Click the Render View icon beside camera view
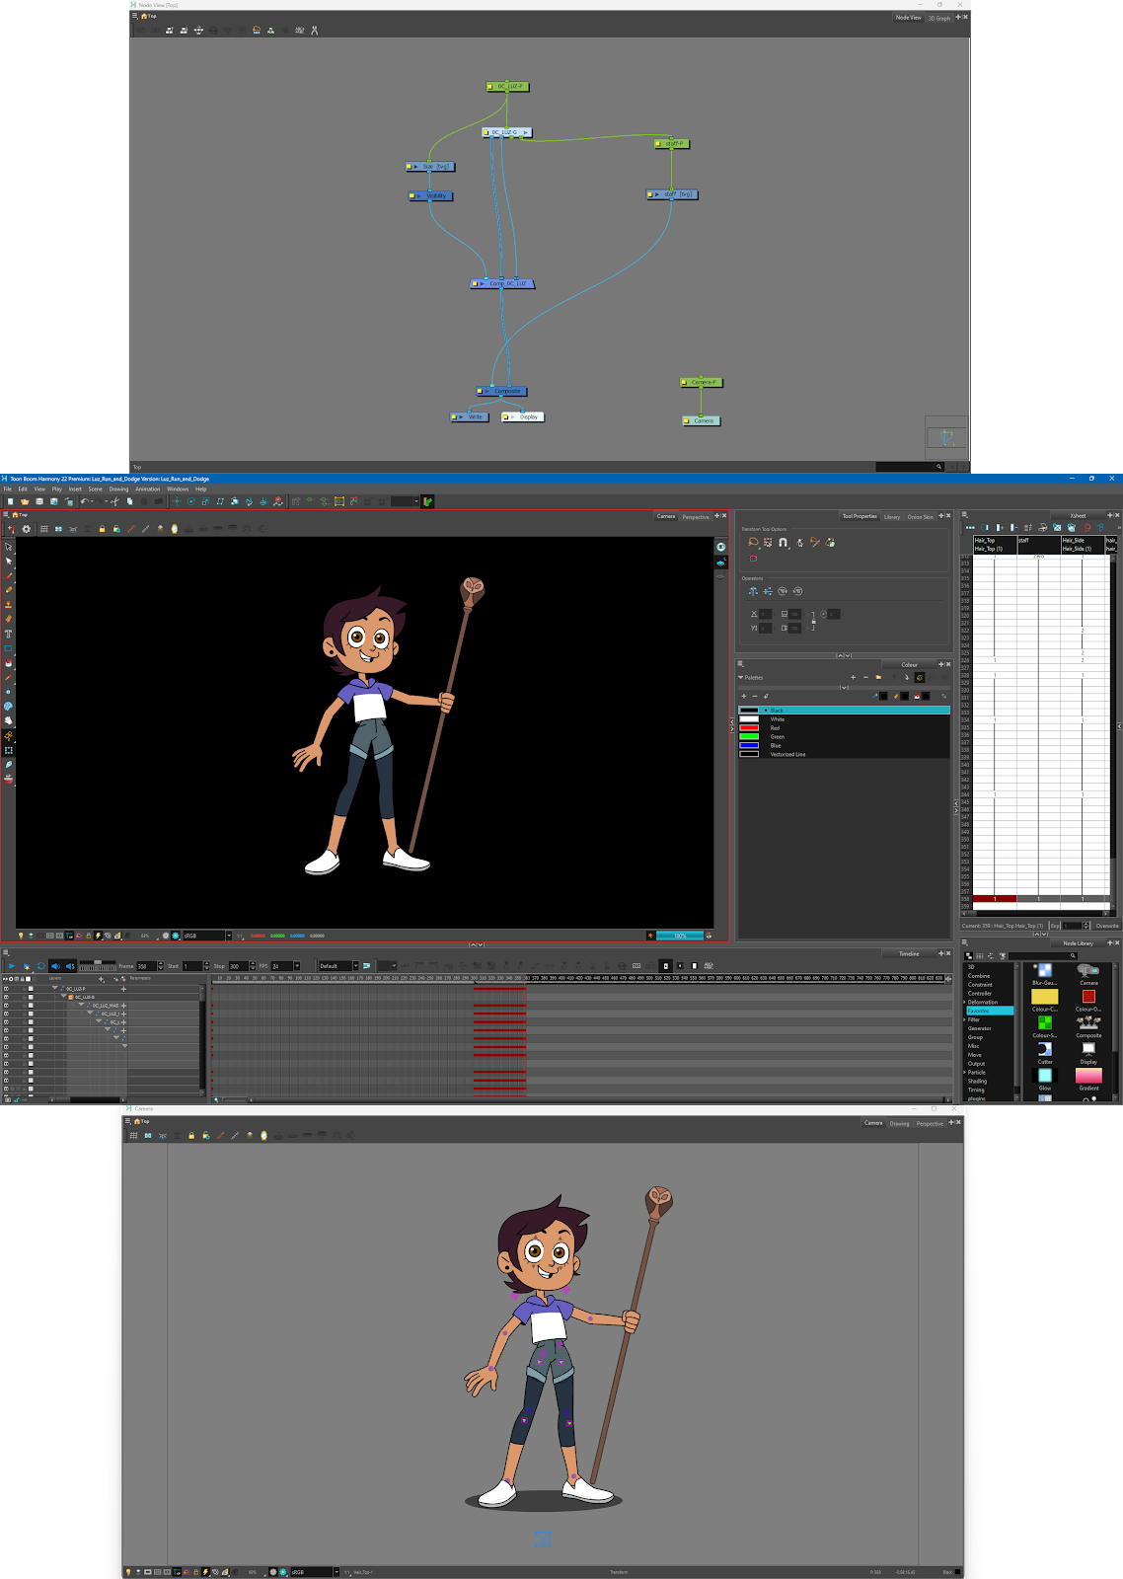Viewport: 1123px width, 1579px height. click(x=721, y=547)
